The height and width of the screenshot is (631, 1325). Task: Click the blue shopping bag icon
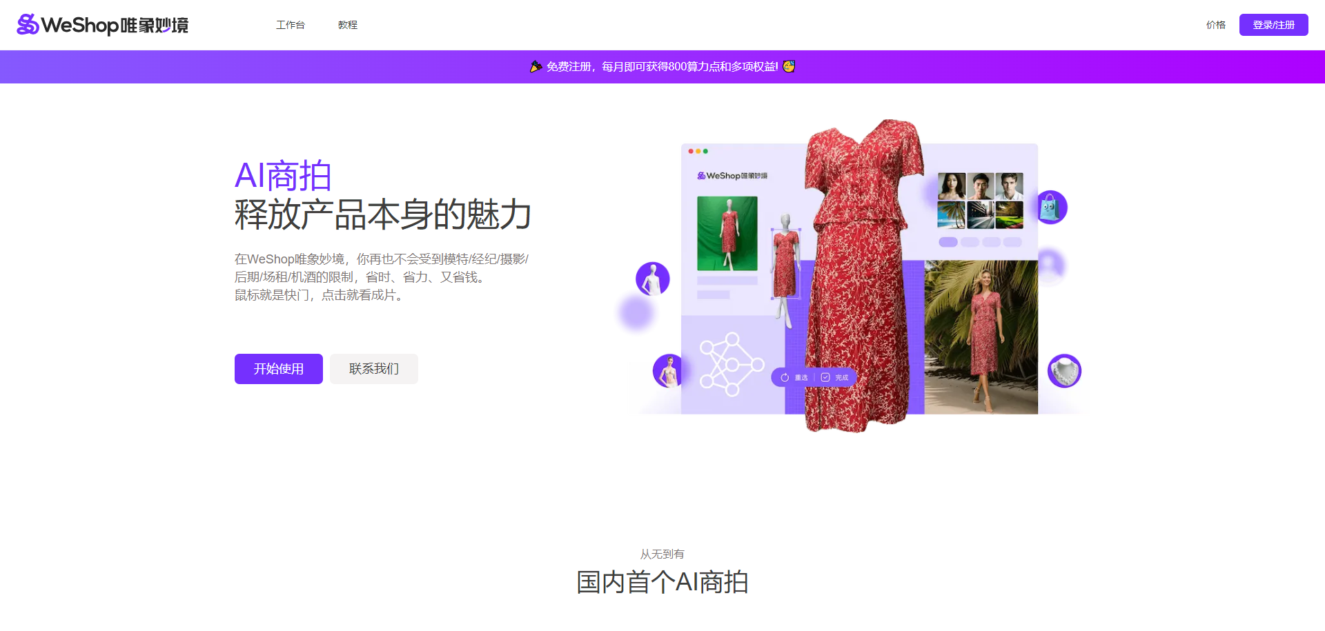coord(1051,207)
